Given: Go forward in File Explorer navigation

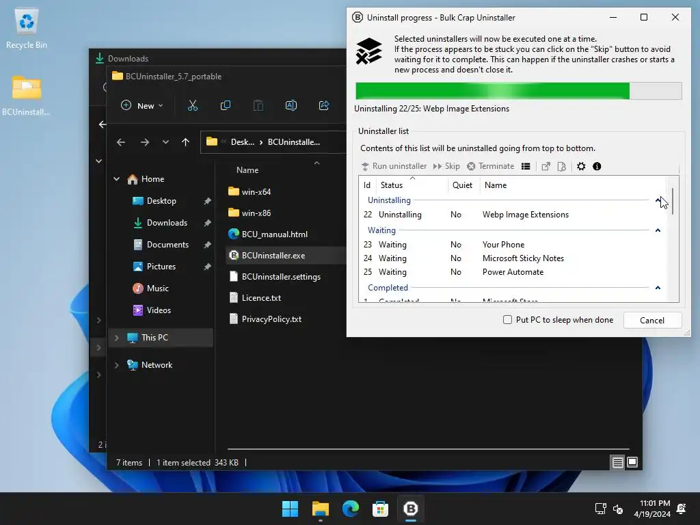Looking at the screenshot, I should [145, 142].
